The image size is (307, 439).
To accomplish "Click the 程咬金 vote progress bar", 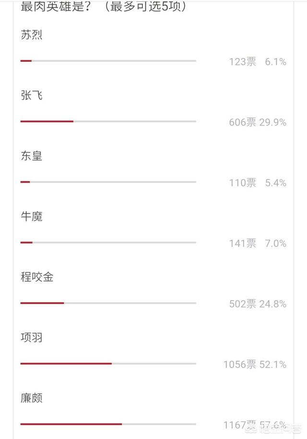I will (x=108, y=303).
